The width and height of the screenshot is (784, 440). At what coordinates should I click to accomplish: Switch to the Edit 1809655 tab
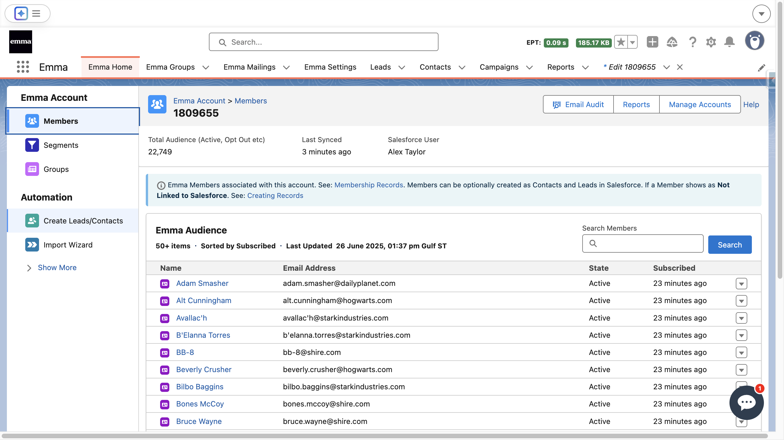629,67
